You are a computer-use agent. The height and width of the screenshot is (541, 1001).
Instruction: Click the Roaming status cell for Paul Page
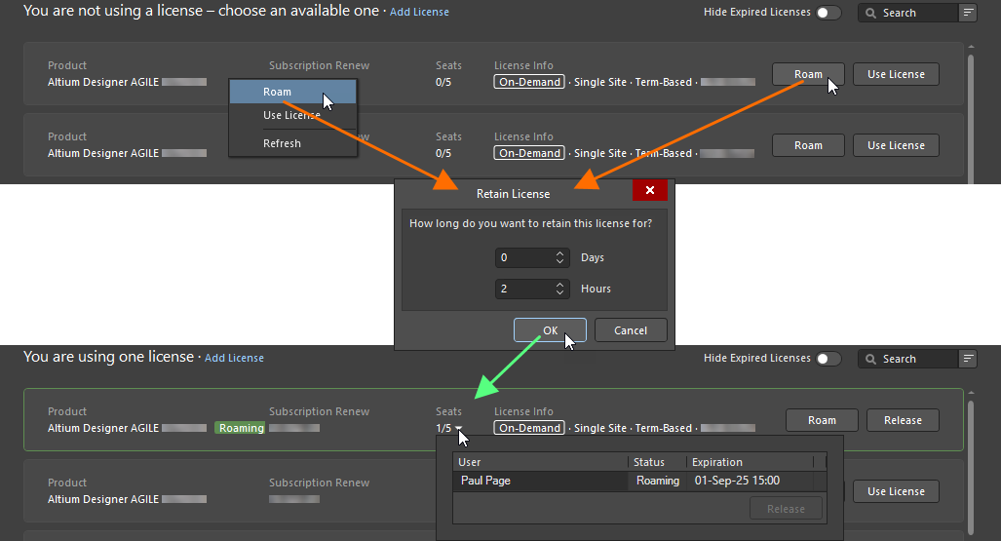pos(658,481)
